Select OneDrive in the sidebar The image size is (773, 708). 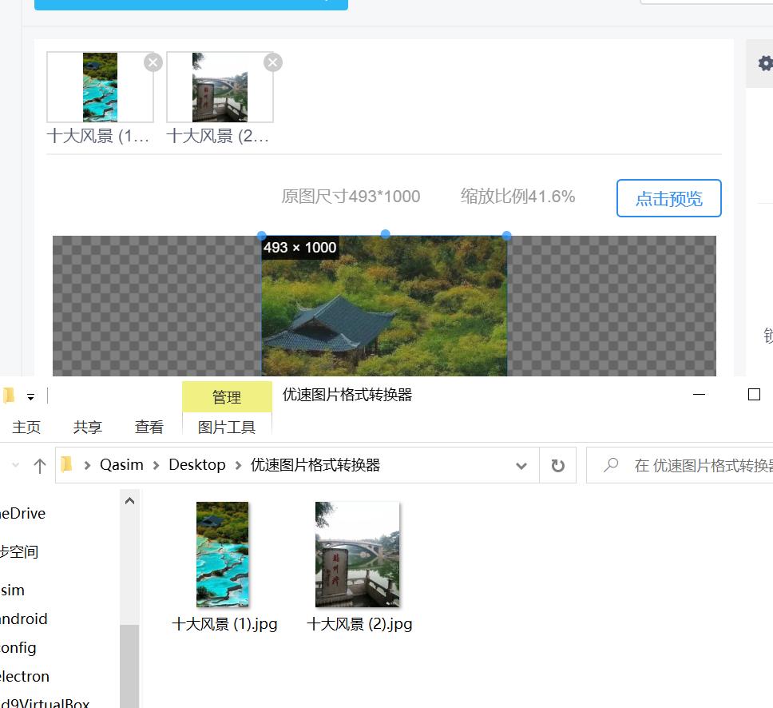(x=24, y=513)
